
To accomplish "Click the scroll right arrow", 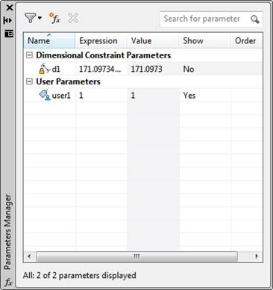I will [257, 256].
